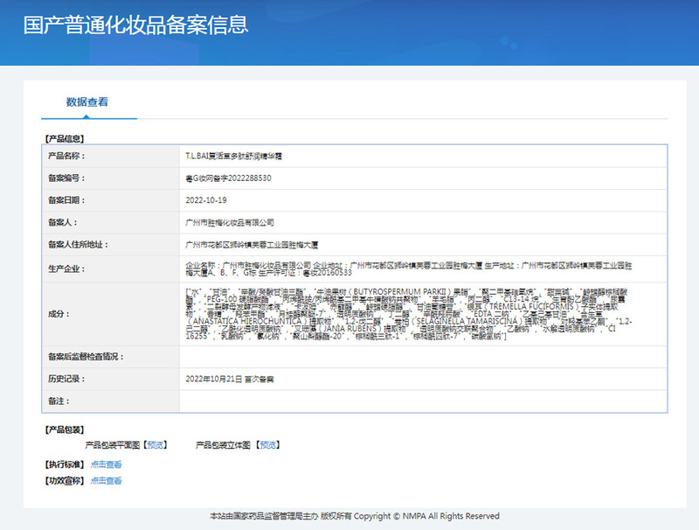The width and height of the screenshot is (699, 530).
Task: Click the 【产品包装】 section heading
Action: [64, 429]
